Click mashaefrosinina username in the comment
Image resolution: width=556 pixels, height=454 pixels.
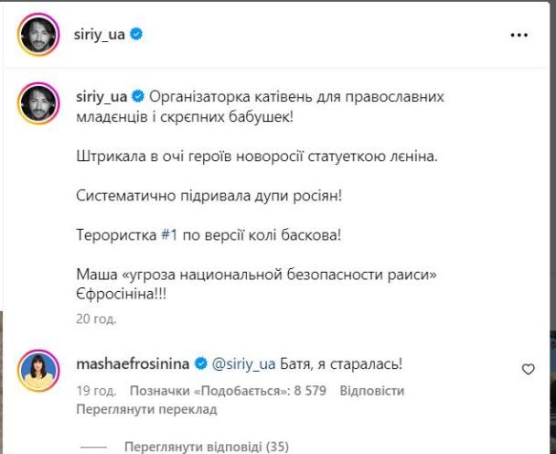(130, 363)
